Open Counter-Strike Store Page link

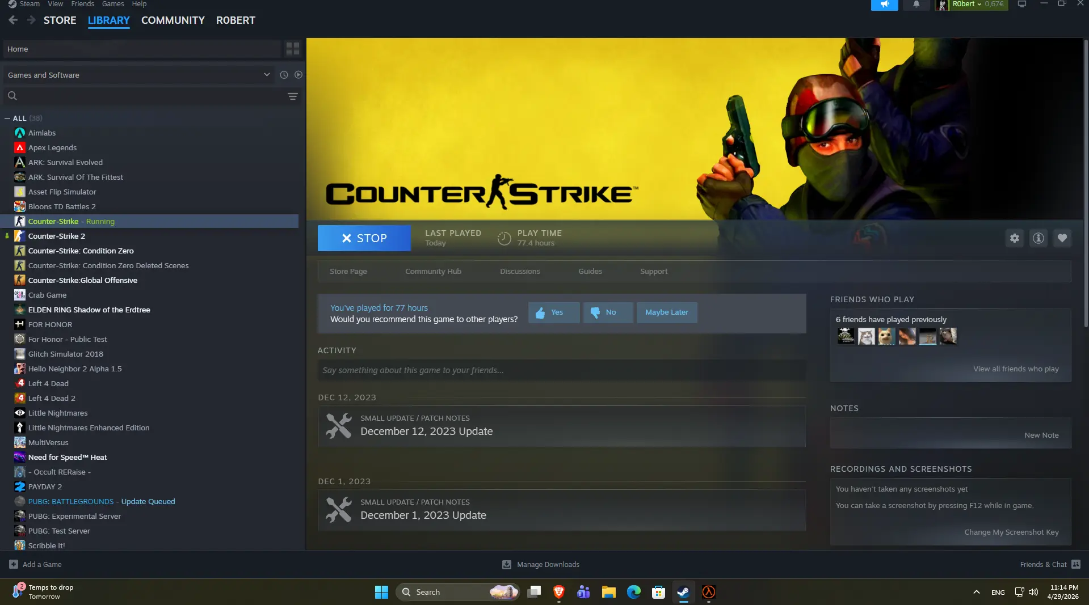tap(348, 272)
